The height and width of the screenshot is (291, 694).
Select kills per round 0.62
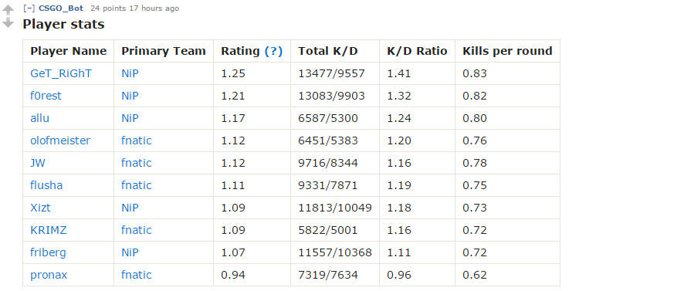click(475, 275)
